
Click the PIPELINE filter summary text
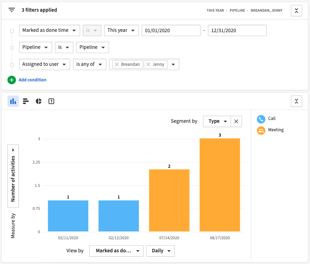click(237, 11)
